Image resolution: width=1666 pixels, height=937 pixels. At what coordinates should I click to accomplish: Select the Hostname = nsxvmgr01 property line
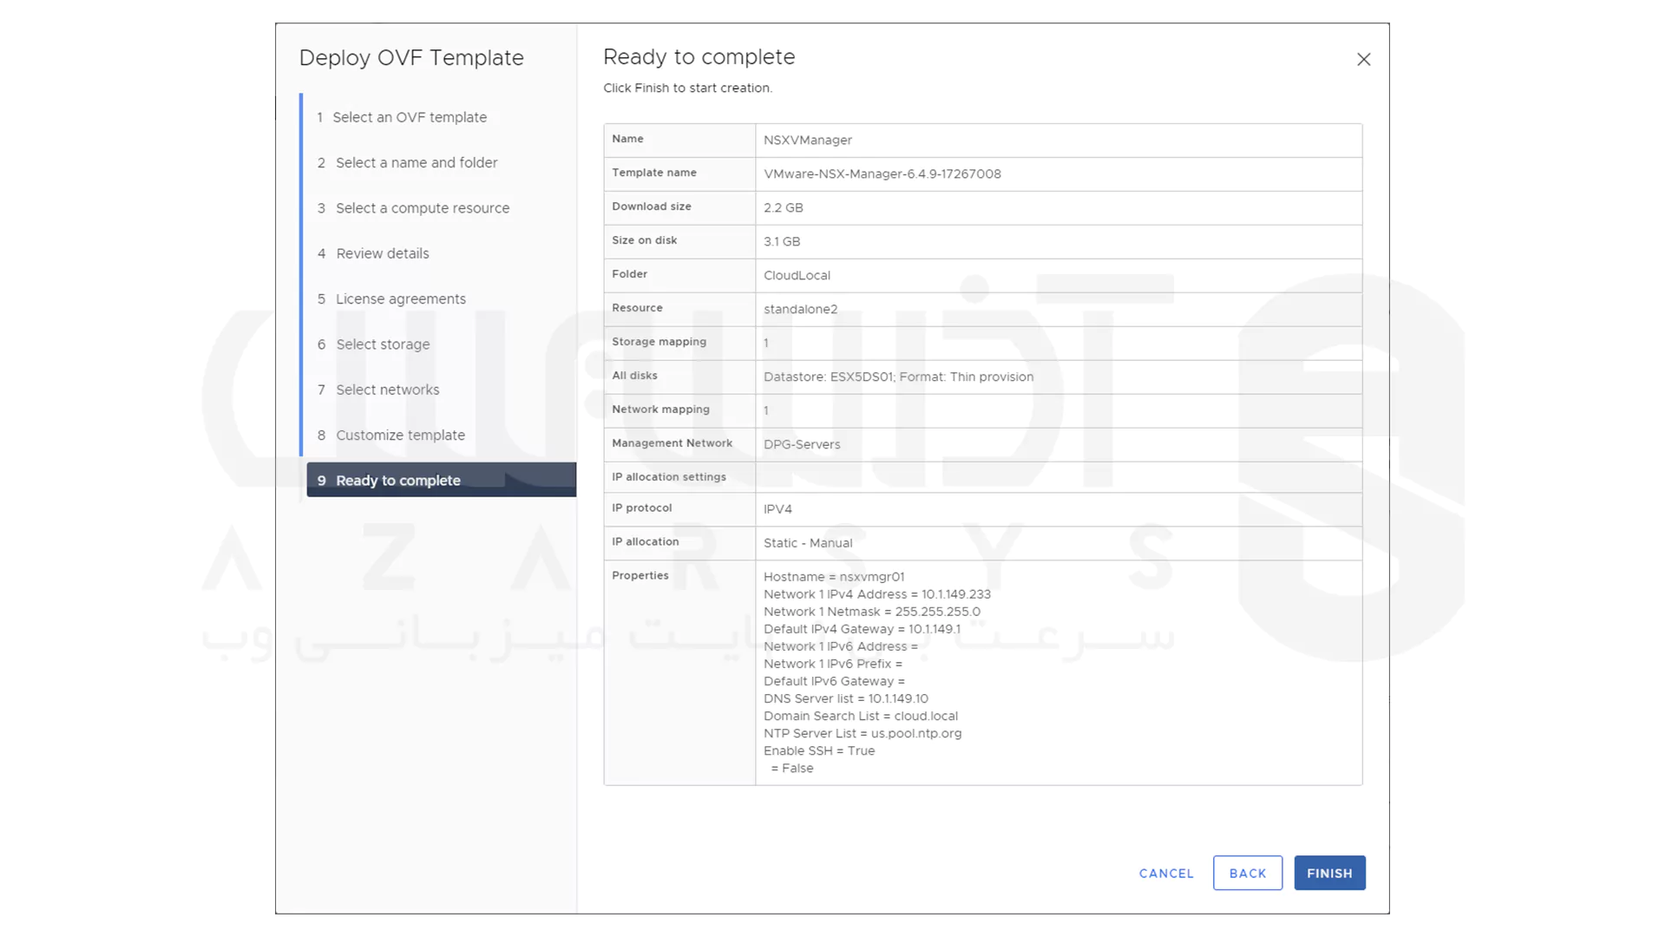pos(834,577)
